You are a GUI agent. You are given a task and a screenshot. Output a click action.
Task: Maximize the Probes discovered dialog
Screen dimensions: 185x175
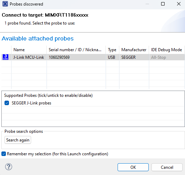(163, 4)
